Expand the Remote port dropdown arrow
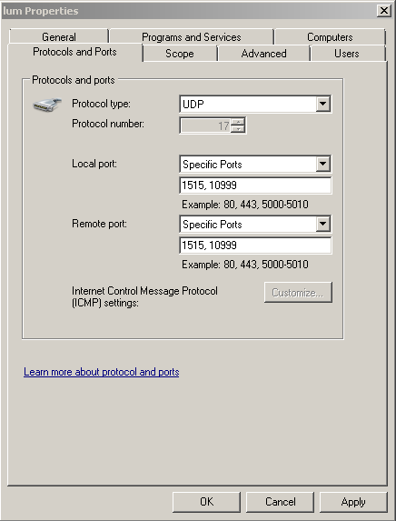This screenshot has height=521, width=396. tap(322, 224)
